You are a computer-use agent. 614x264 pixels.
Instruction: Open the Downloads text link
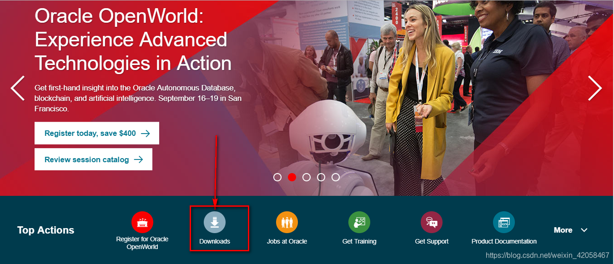(x=215, y=241)
